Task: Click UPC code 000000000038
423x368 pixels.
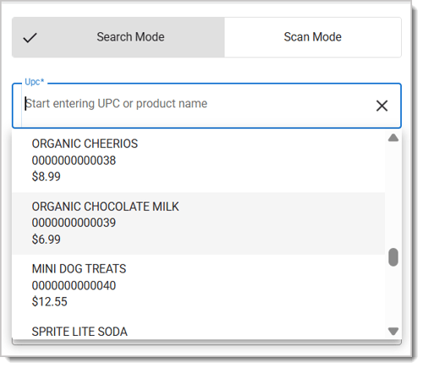Action: point(74,161)
